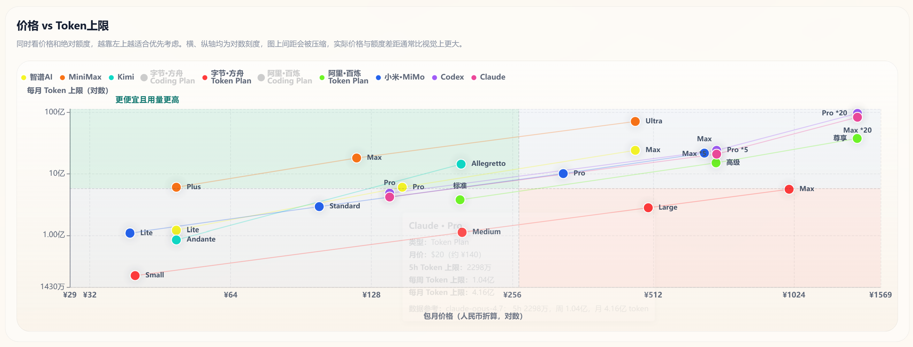Hide the 字节·方舟 Token Plan series

click(227, 77)
